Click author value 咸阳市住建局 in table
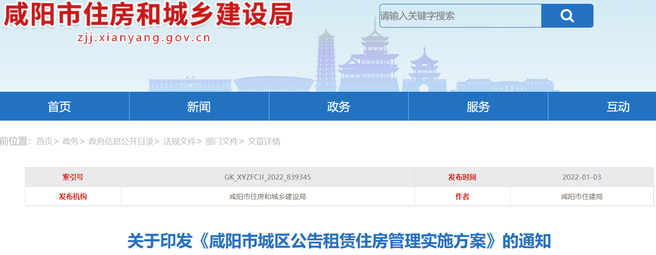The width and height of the screenshot is (656, 255). pyautogui.click(x=581, y=197)
